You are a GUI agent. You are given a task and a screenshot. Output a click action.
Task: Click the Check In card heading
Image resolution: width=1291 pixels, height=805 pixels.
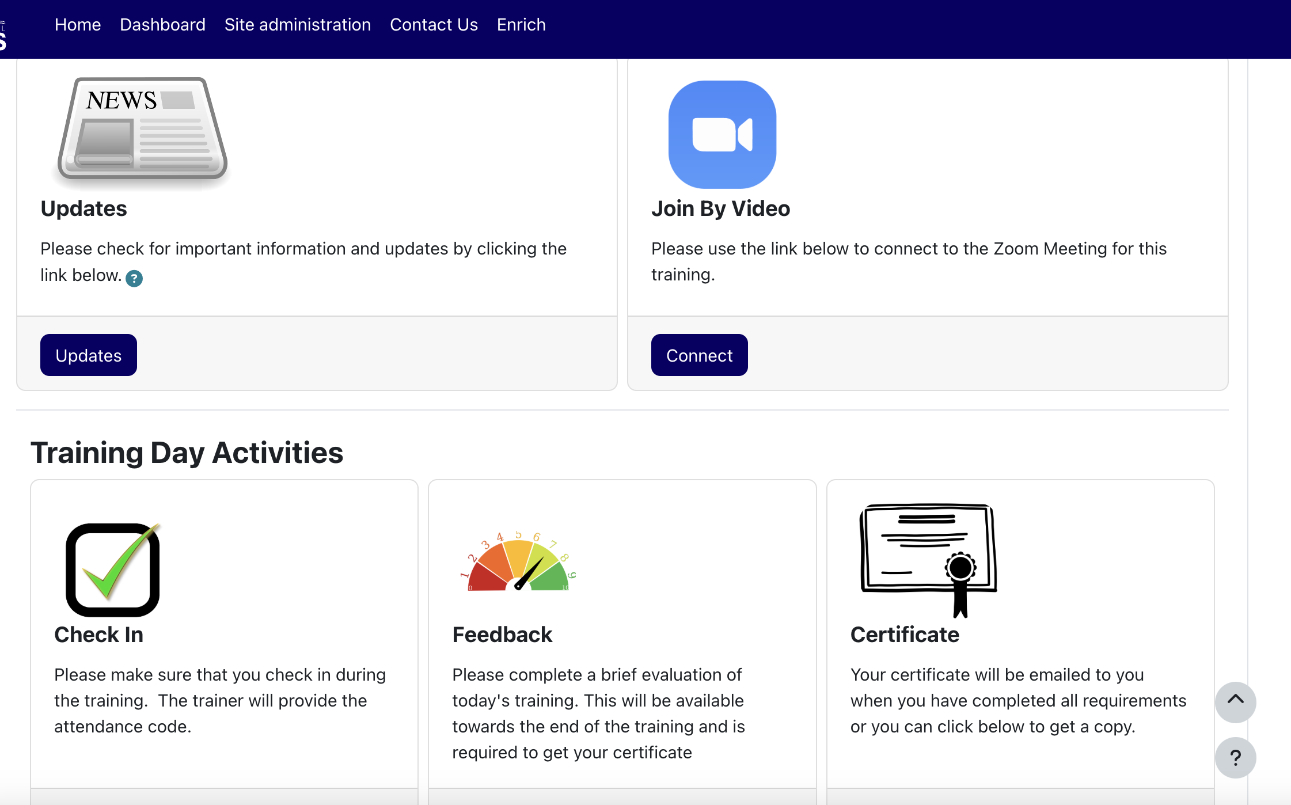point(98,635)
